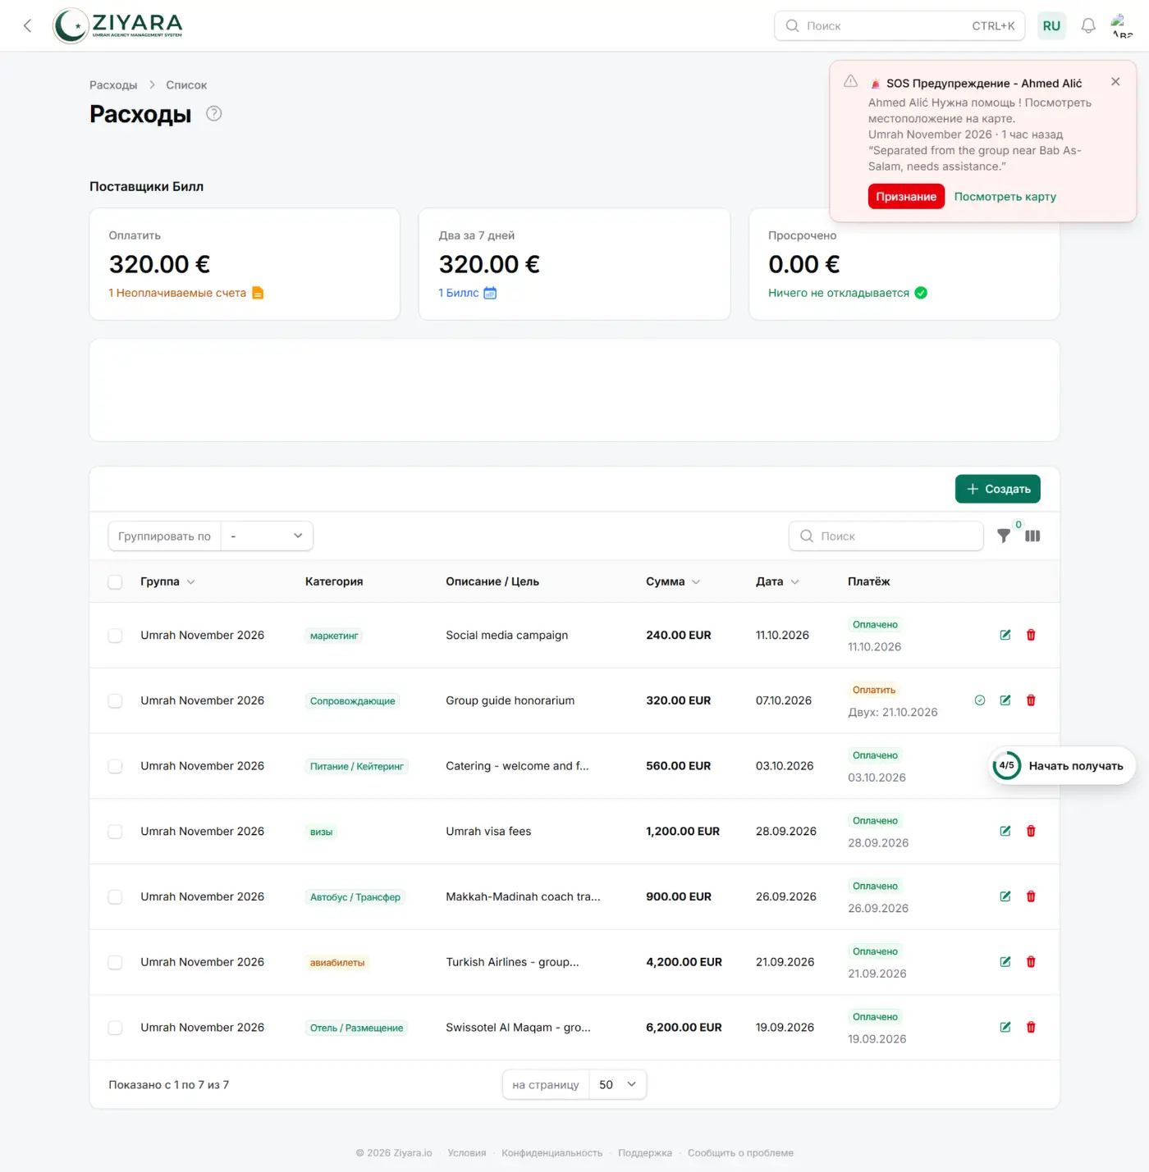Delete the Umrah visa fees expense
Viewport: 1149px width, 1172px height.
1031,831
